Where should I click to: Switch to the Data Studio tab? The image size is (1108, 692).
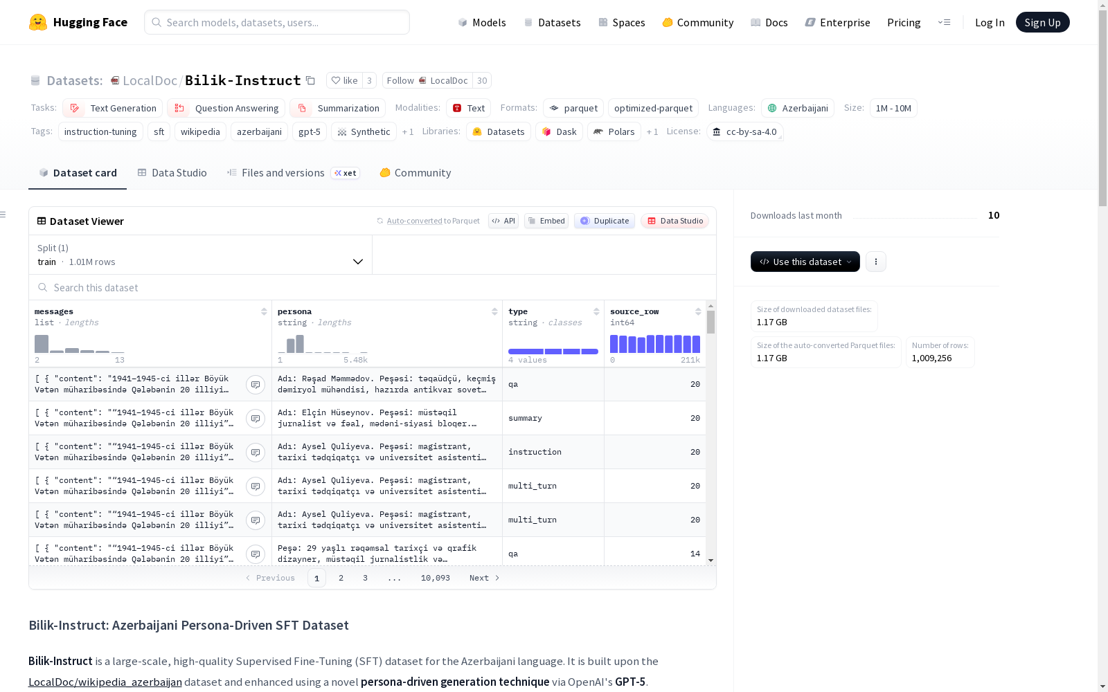(x=172, y=173)
